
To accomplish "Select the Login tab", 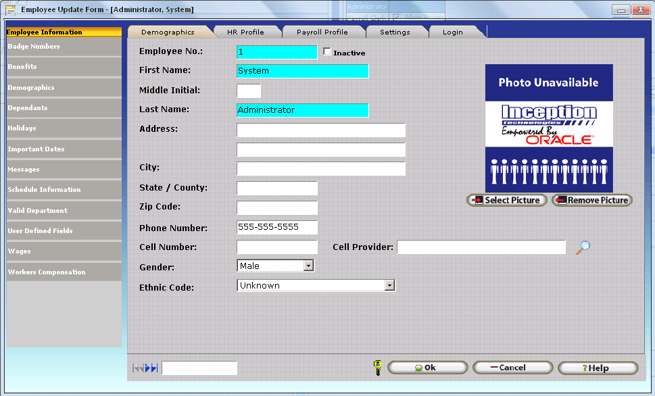I will click(x=452, y=32).
